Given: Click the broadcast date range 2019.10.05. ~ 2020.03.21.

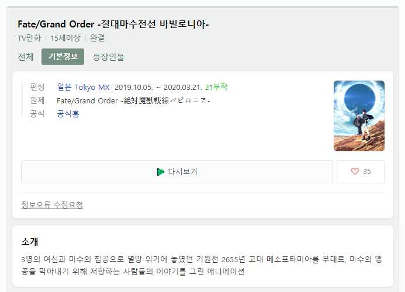Looking at the screenshot, I should tap(158, 87).
